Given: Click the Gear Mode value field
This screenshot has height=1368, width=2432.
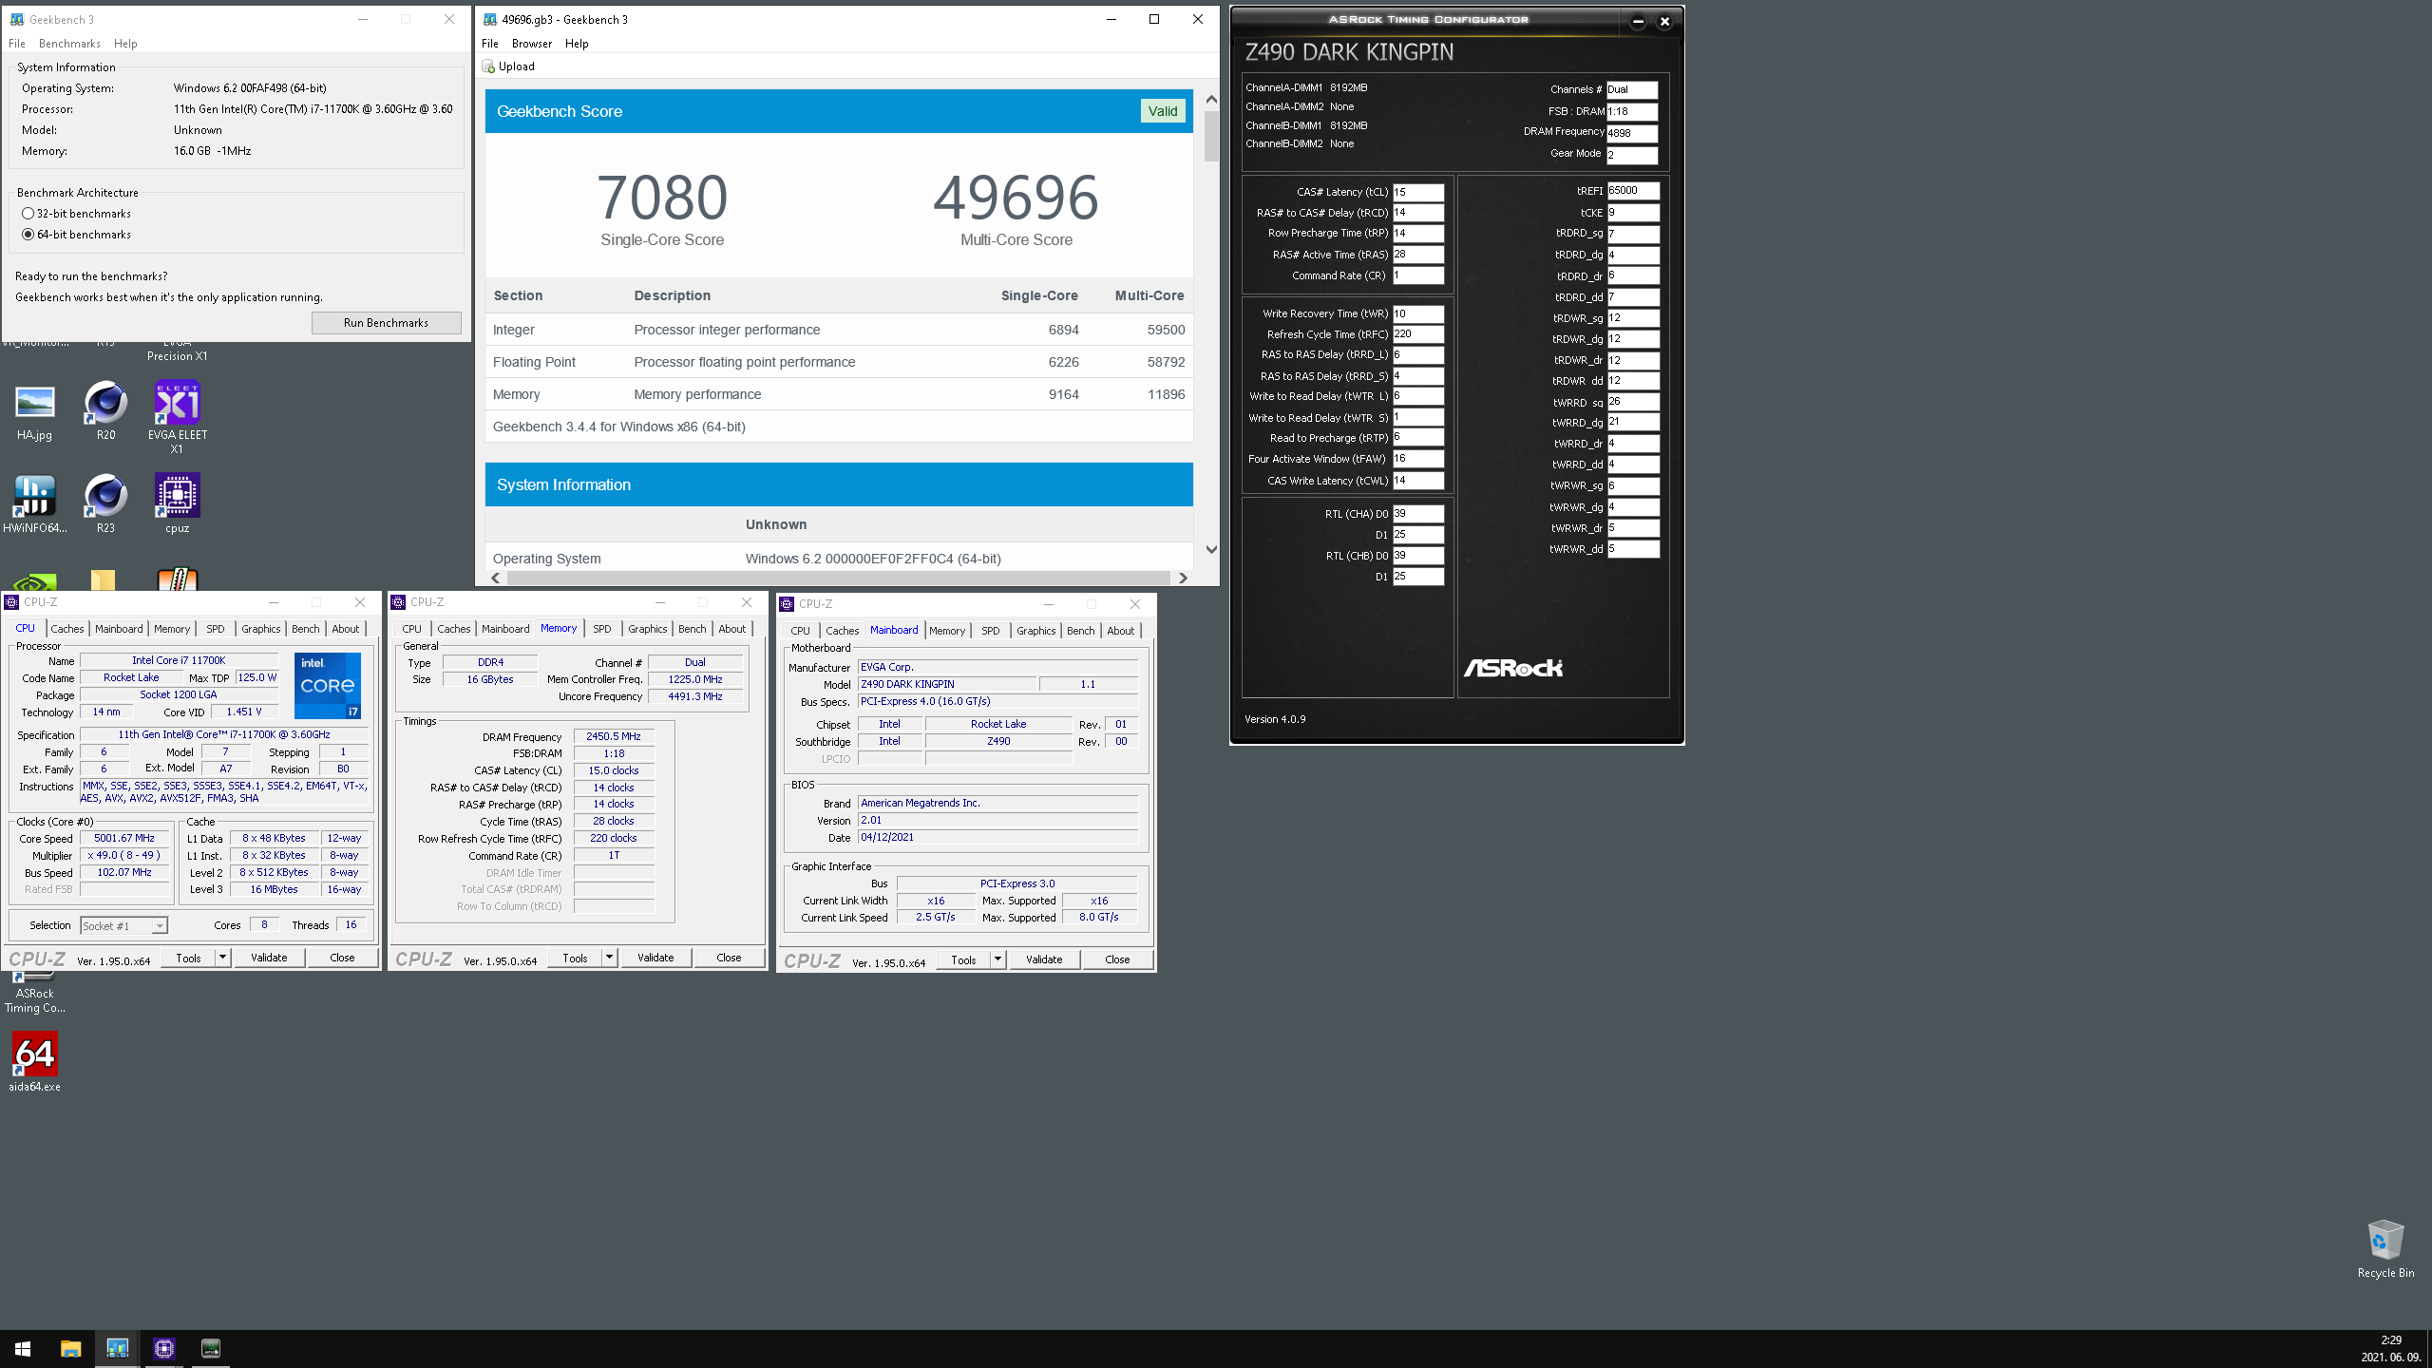Looking at the screenshot, I should click(x=1632, y=155).
